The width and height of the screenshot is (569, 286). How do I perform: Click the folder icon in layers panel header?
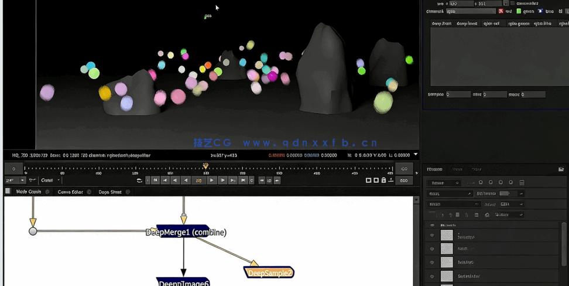click(561, 169)
